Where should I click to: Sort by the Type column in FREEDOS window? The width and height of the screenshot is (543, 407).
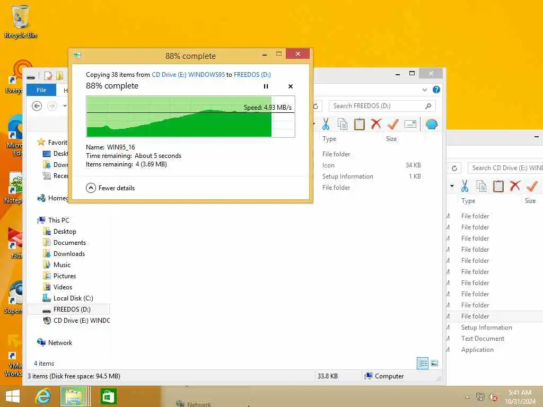(329, 139)
